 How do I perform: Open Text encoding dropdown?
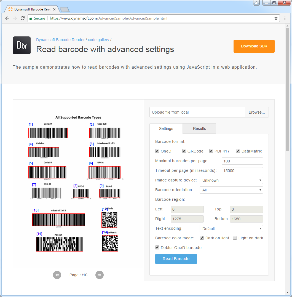(231, 229)
